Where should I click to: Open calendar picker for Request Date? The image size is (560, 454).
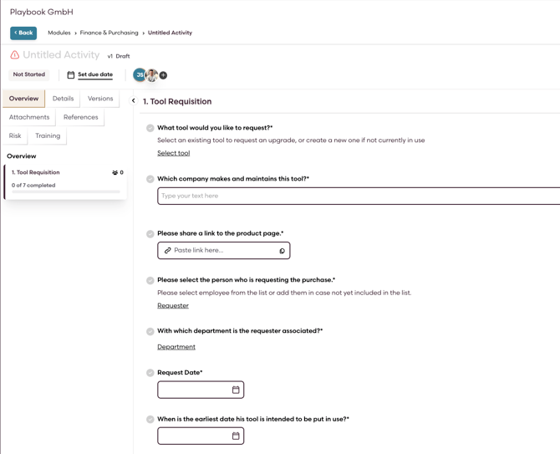(236, 390)
